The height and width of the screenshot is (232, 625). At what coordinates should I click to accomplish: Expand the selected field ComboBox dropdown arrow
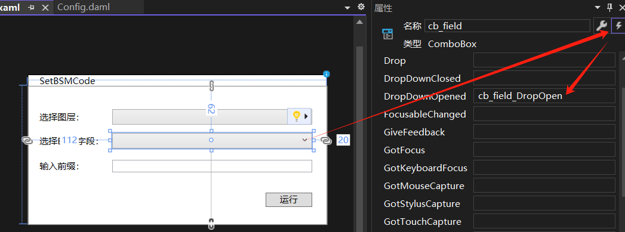point(305,140)
